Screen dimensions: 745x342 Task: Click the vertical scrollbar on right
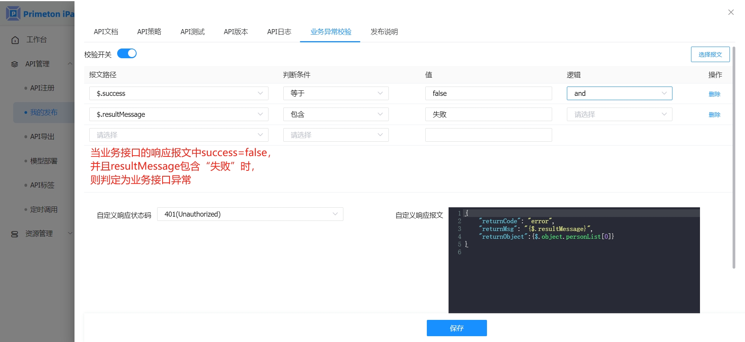coord(733,155)
